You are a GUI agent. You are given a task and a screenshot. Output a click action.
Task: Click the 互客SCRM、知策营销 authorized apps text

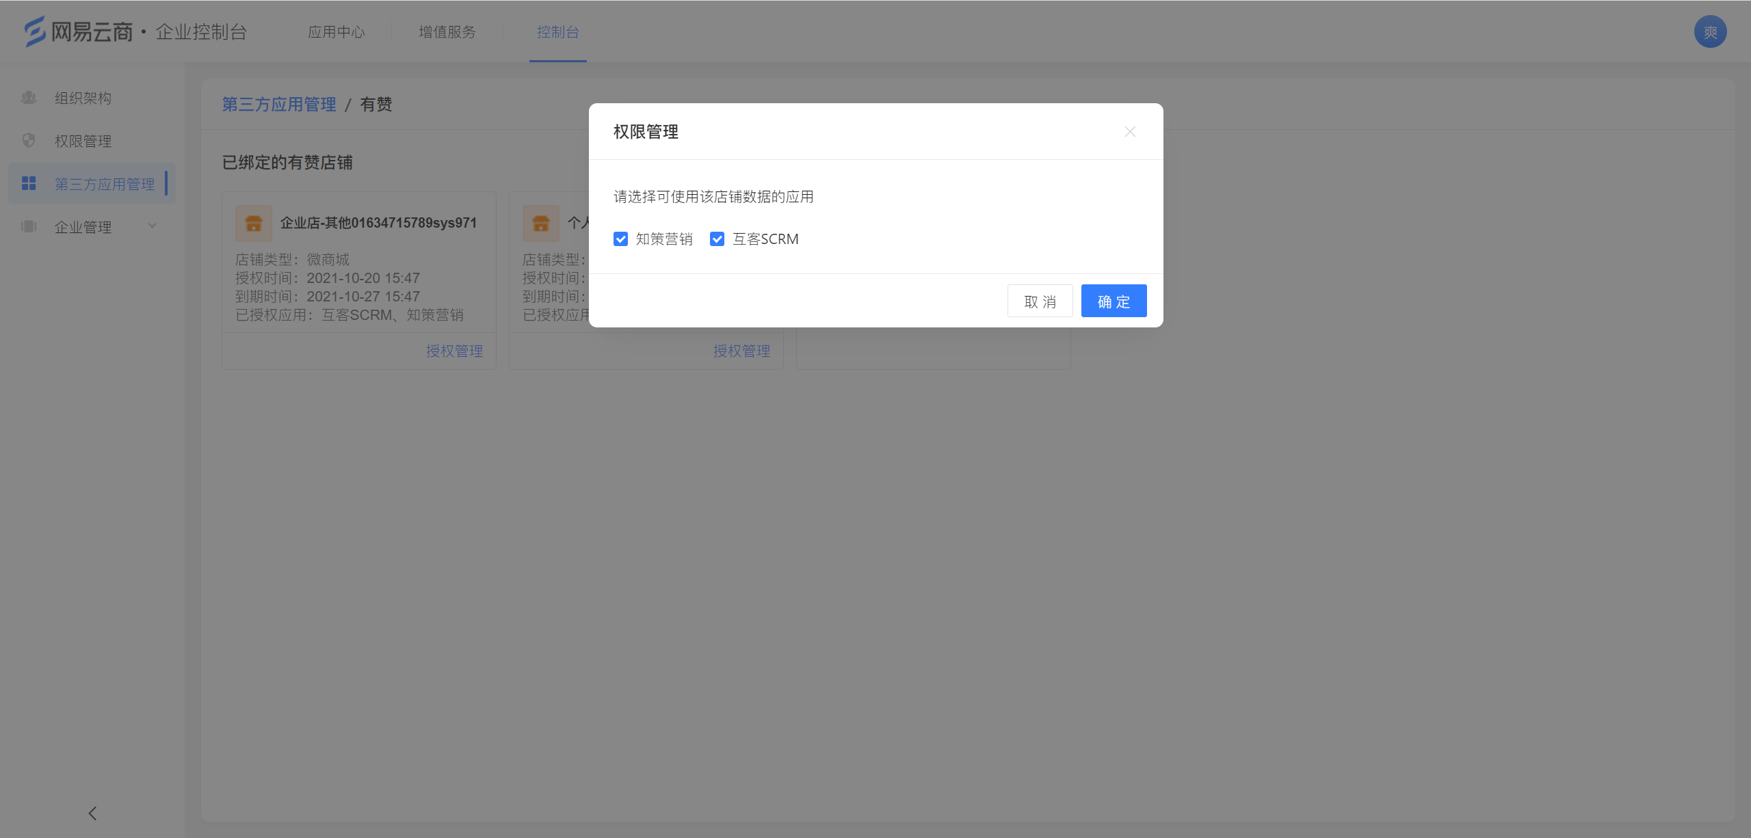(393, 315)
